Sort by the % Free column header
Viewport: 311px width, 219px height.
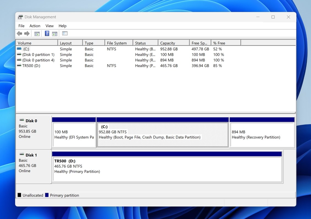pos(226,43)
